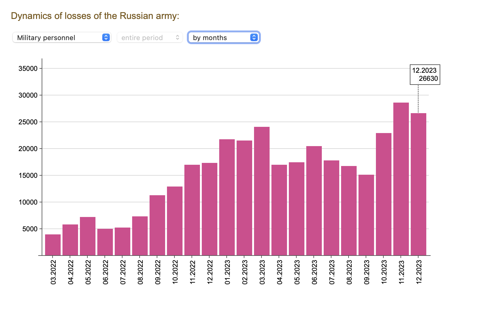Image resolution: width=495 pixels, height=309 pixels.
Task: Click the 15000 y-axis label
Action: (28, 175)
